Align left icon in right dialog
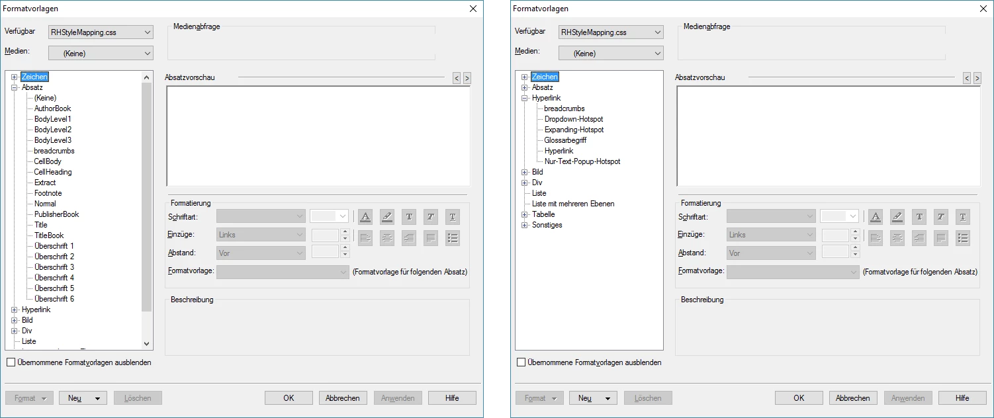Image resolution: width=994 pixels, height=418 pixels. [876, 238]
